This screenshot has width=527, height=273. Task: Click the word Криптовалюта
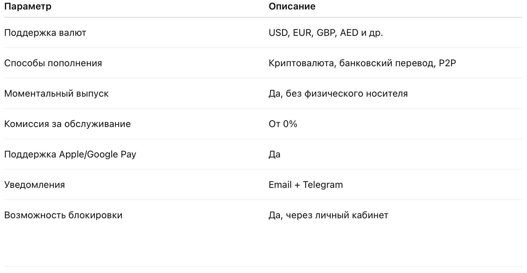coord(302,63)
